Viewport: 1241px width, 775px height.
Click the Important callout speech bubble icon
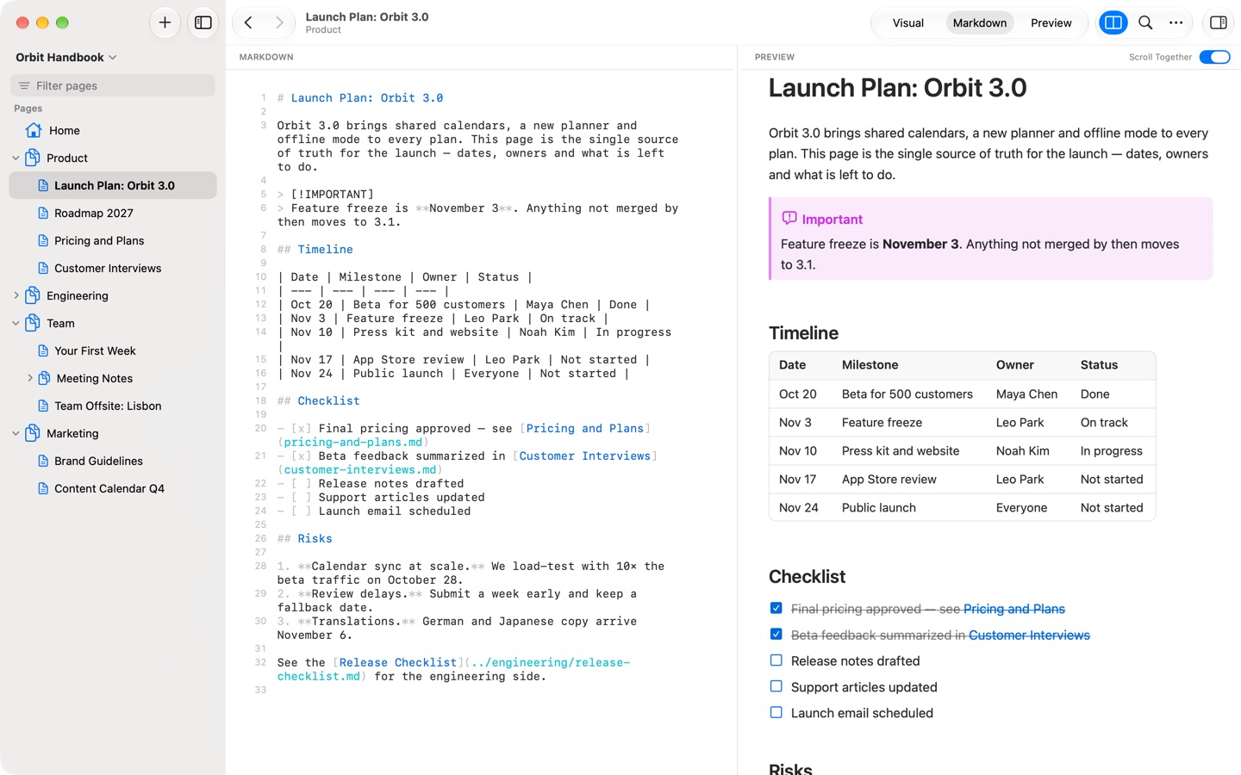pos(789,219)
